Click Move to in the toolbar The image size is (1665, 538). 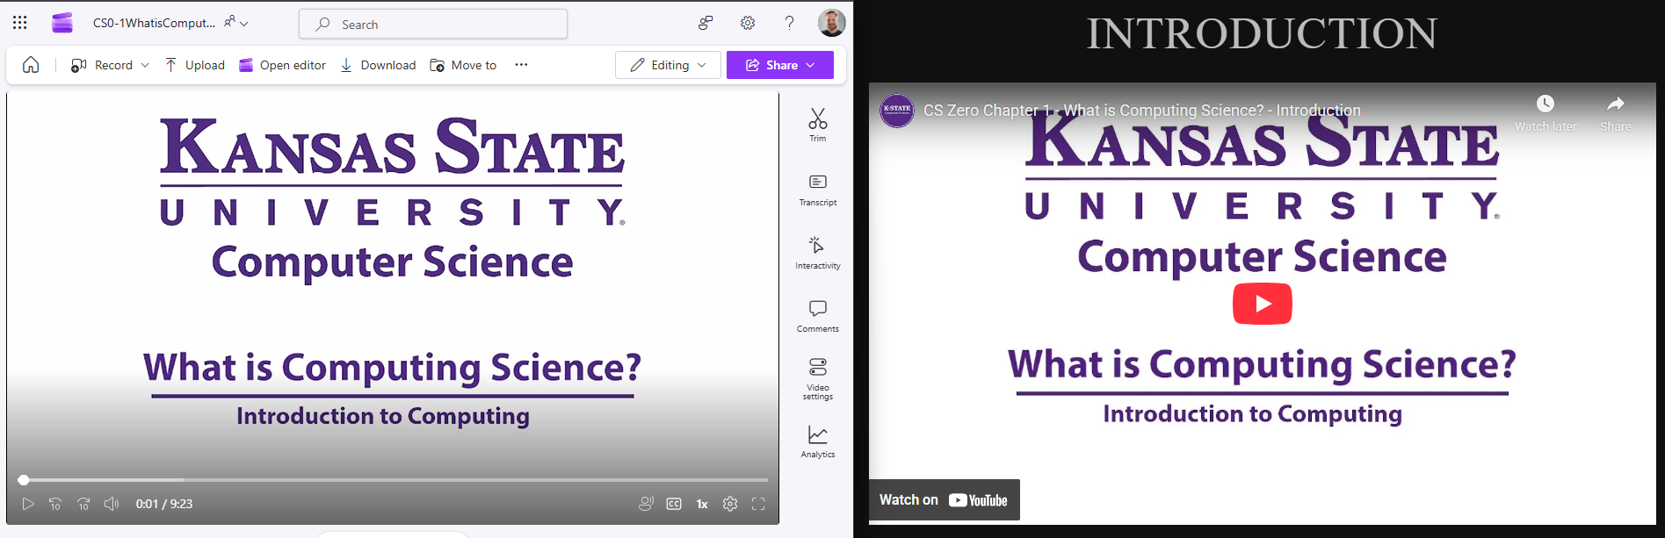[x=463, y=65]
